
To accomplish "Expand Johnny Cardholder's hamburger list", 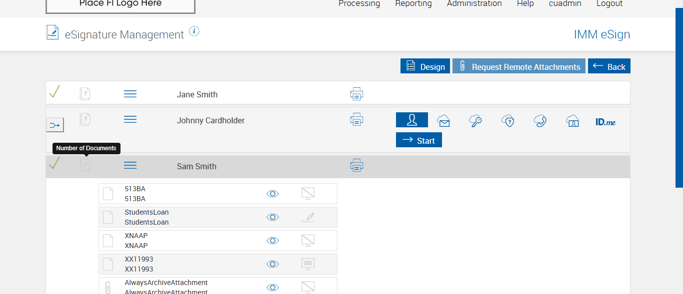I will pyautogui.click(x=130, y=120).
